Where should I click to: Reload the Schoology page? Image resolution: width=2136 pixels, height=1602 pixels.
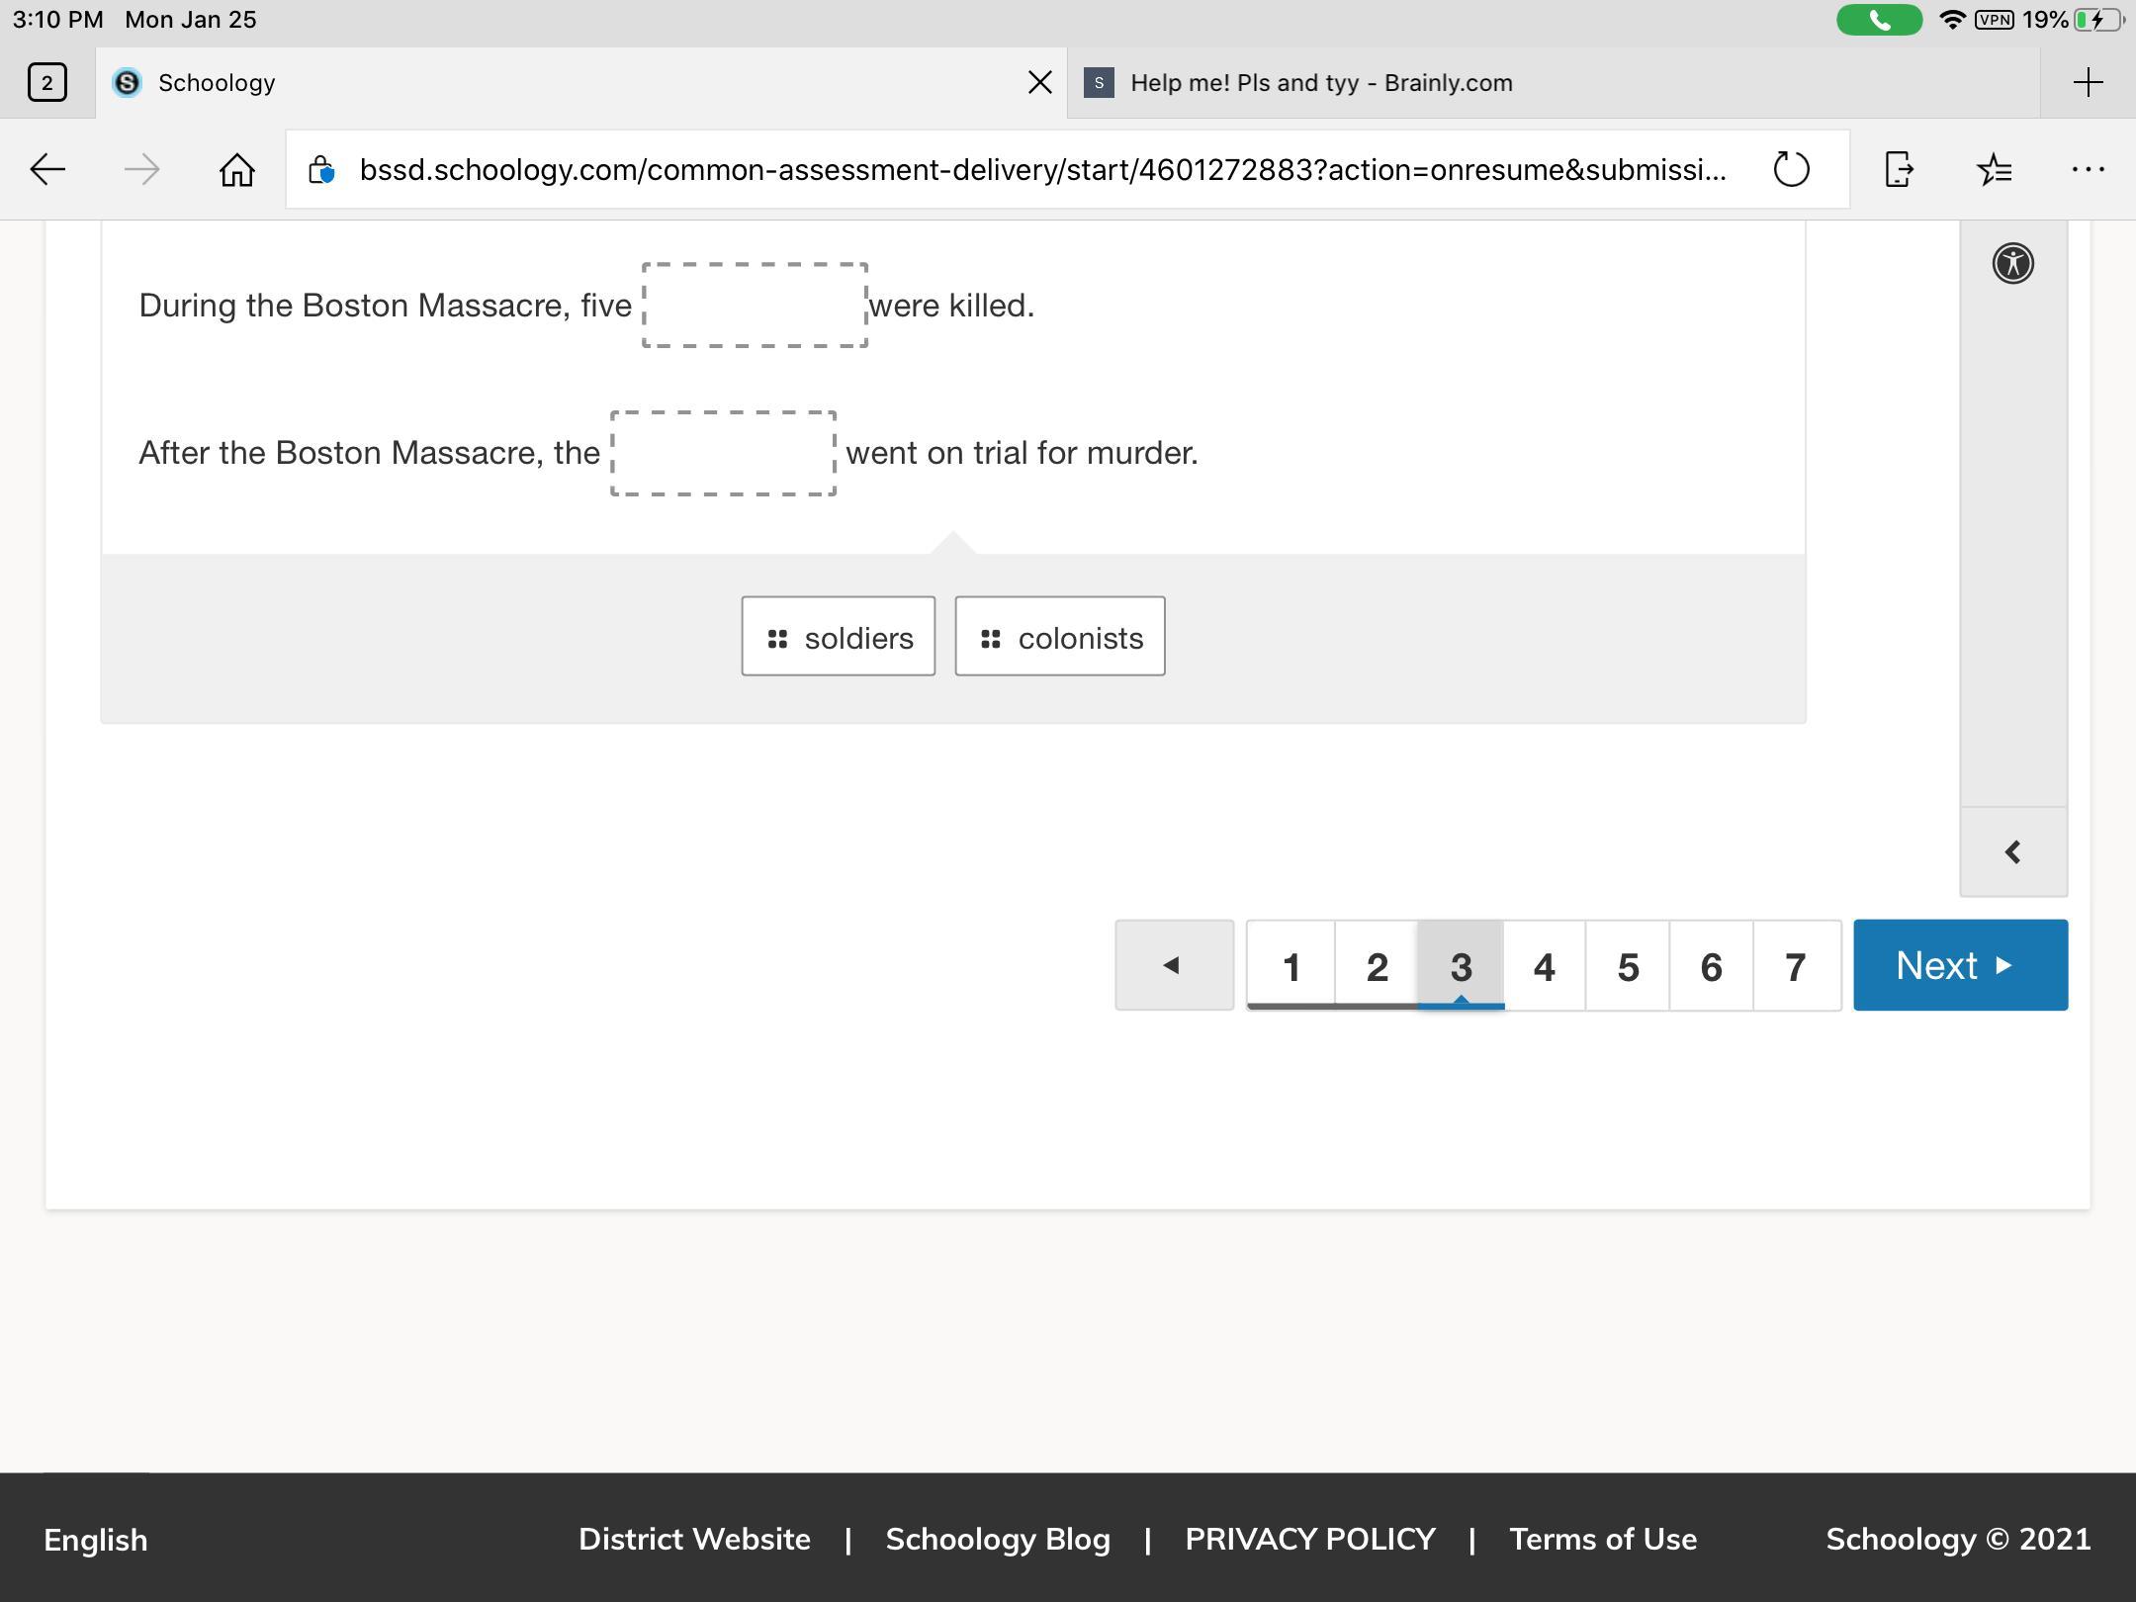(x=1791, y=170)
